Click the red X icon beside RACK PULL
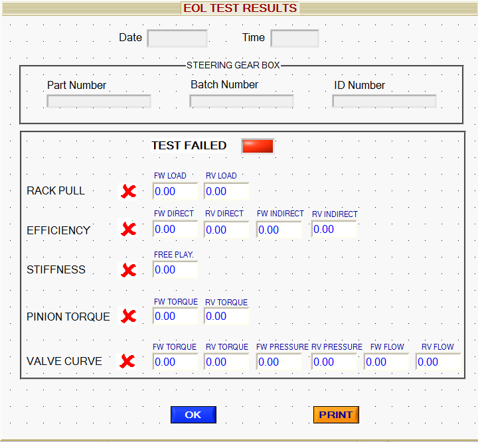Image resolution: width=478 pixels, height=442 pixels. [129, 191]
